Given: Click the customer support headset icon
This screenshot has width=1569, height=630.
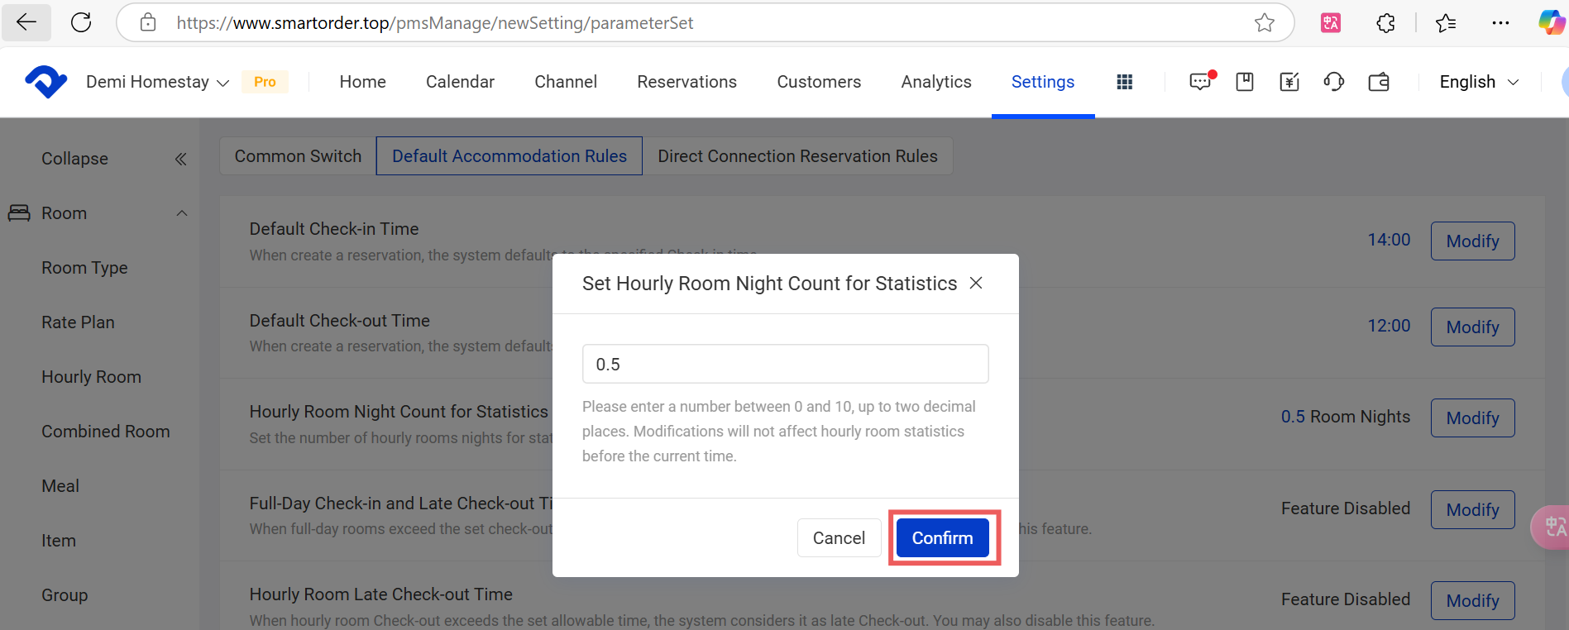Looking at the screenshot, I should (1333, 82).
